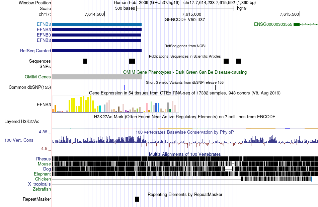Click the RepeatMasker track label
The image size is (318, 207).
click(37, 199)
